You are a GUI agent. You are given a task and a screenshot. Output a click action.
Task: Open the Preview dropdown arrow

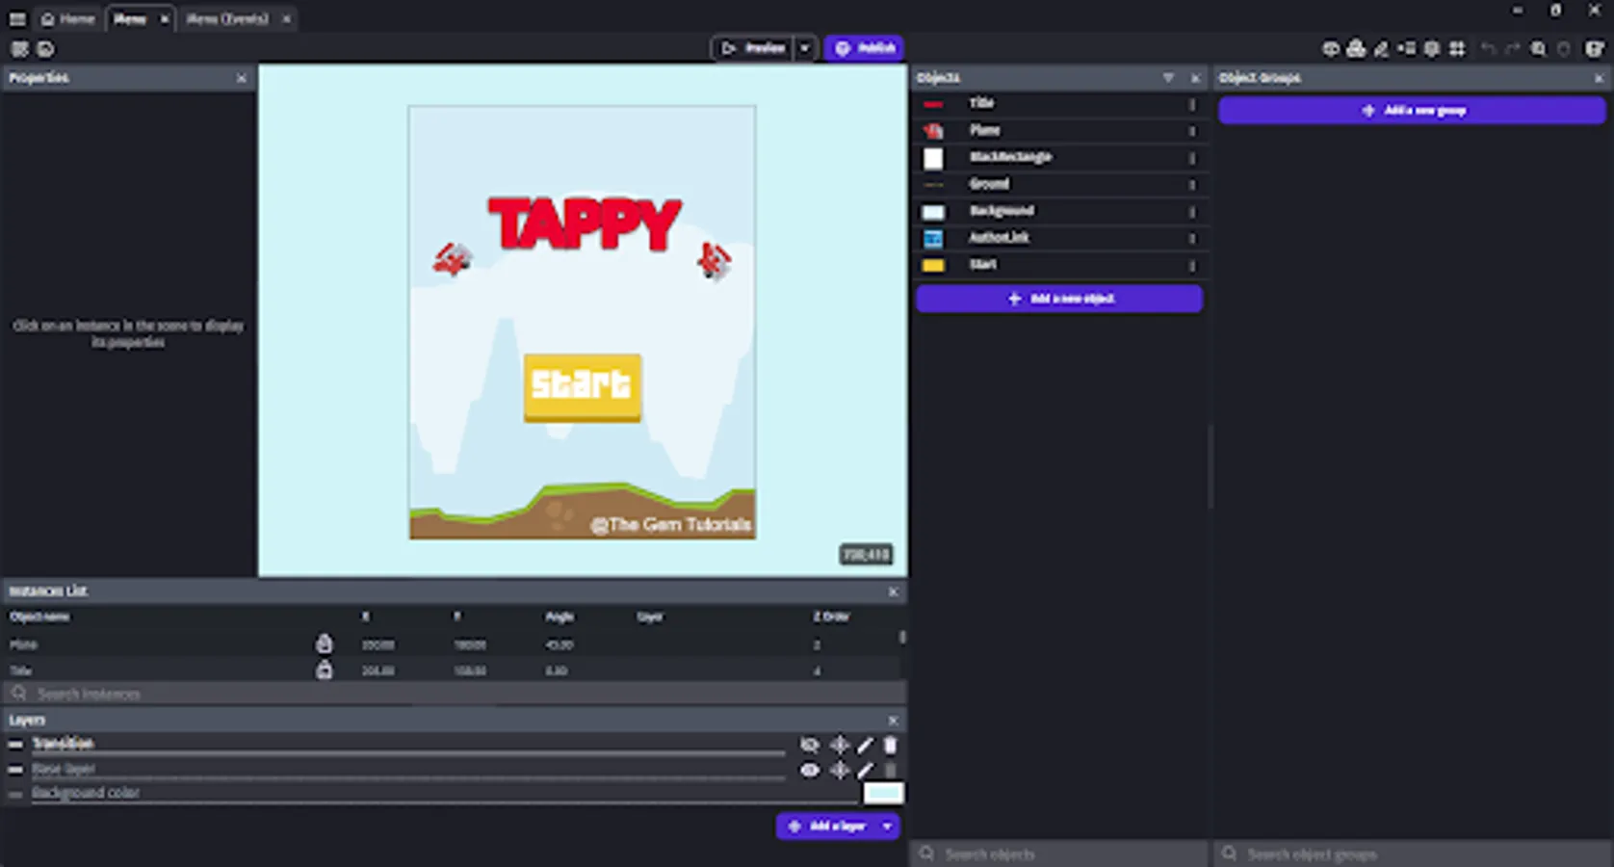tap(805, 48)
